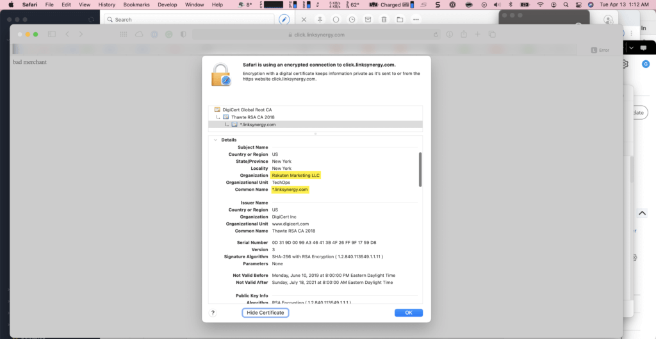Select Thawte RSA CA 2018 certificate
This screenshot has height=339, width=656.
click(x=252, y=117)
